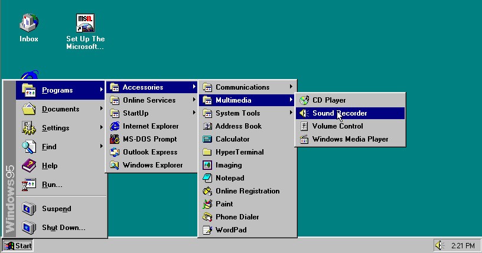Open the Inbox desktop icon
Image resolution: width=482 pixels, height=253 pixels.
[28, 24]
